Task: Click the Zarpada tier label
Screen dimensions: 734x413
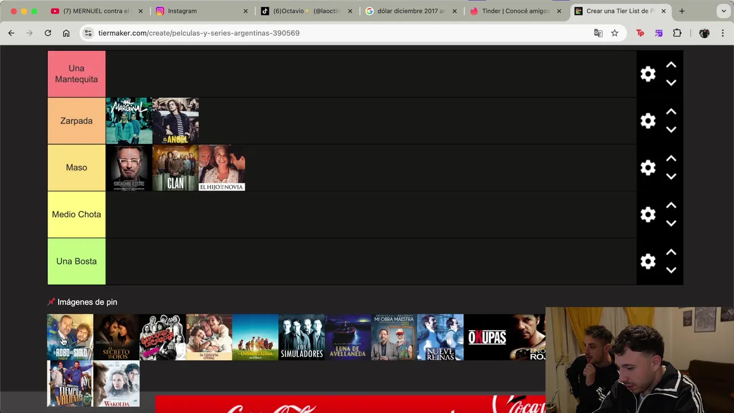Action: 76,120
